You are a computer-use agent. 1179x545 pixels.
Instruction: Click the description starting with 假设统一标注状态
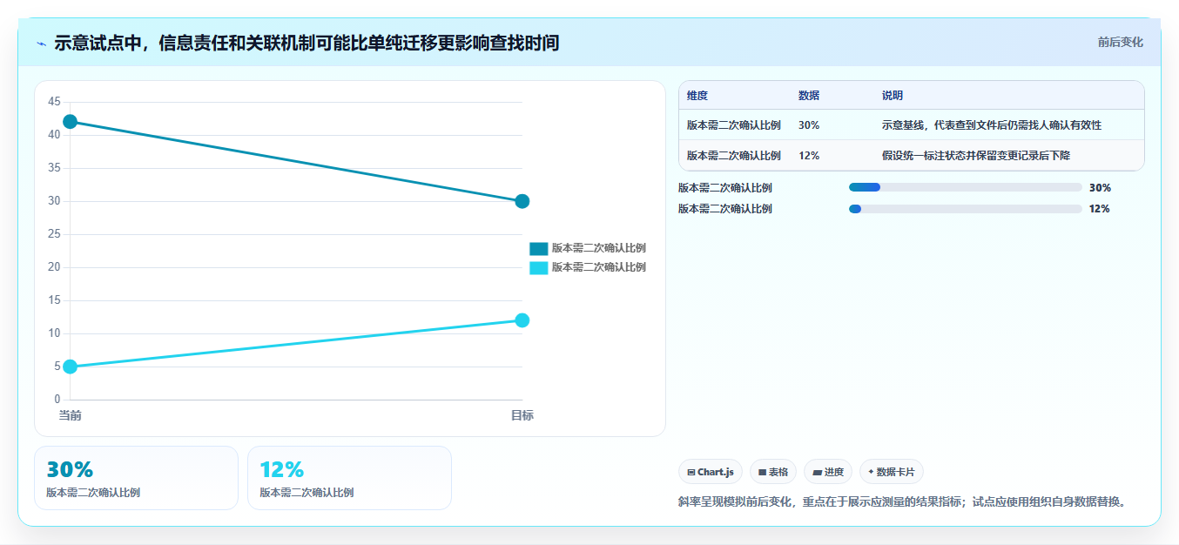[976, 156]
